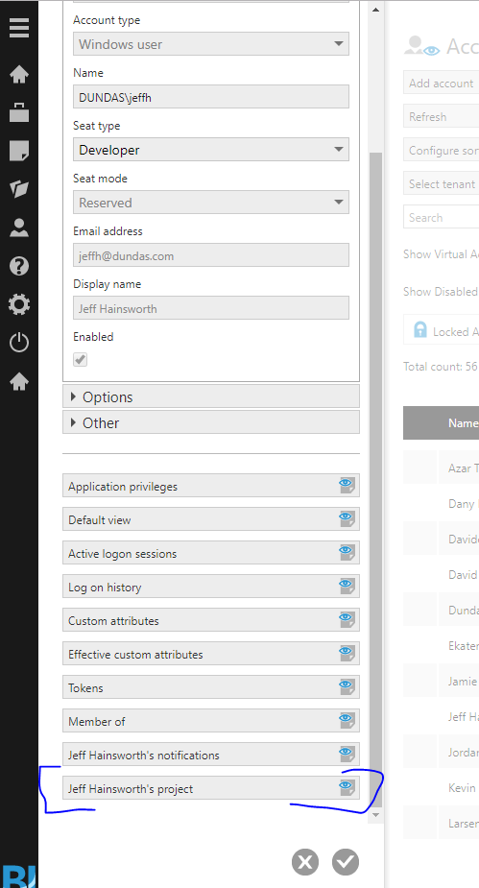The image size is (479, 888).
Task: Click eye icon on Application privileges row
Action: (x=347, y=486)
